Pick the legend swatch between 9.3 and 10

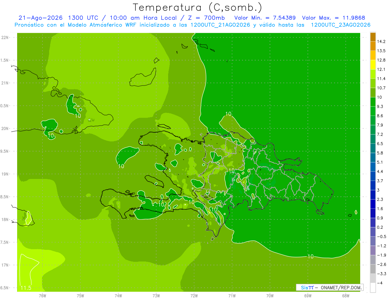tap(373, 102)
